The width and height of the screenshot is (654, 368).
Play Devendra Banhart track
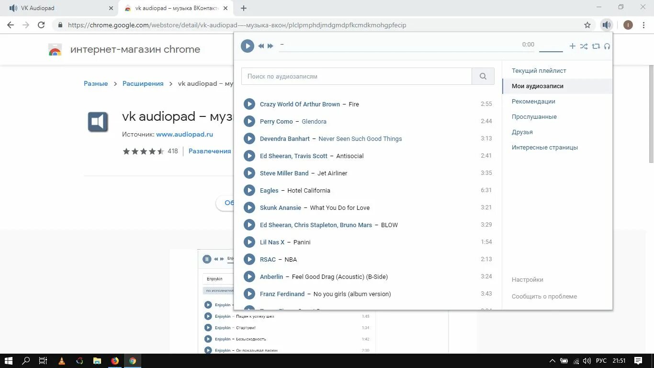pyautogui.click(x=249, y=138)
